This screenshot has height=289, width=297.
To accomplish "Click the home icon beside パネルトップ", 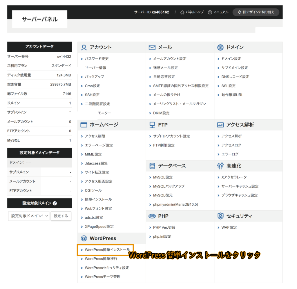I will point(182,12).
